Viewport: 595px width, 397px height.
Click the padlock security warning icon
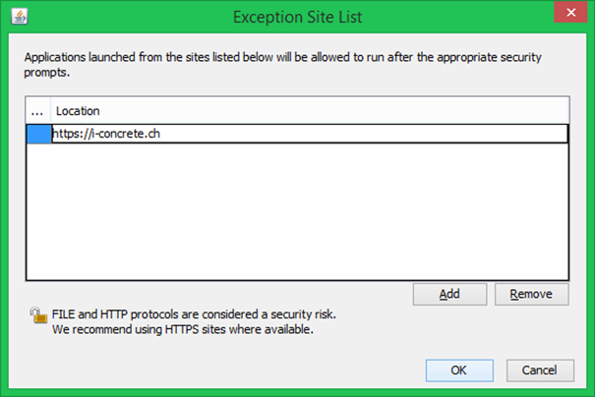coord(38,316)
